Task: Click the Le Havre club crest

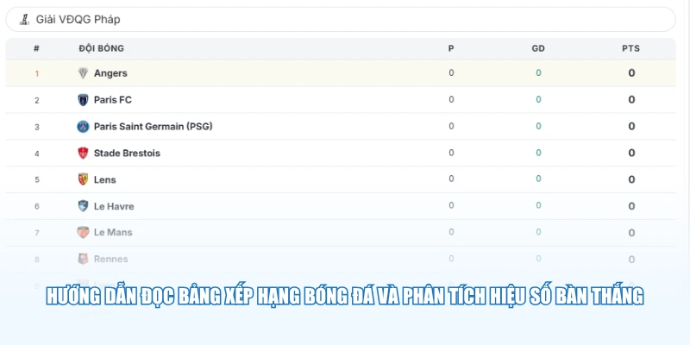Action: click(83, 206)
